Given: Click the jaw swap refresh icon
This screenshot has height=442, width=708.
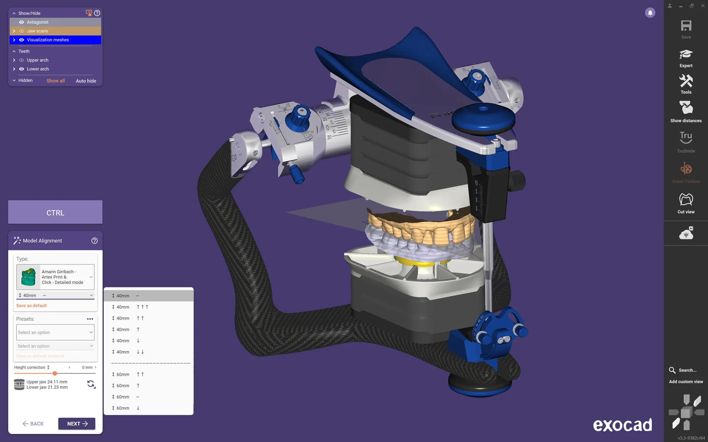Looking at the screenshot, I should pyautogui.click(x=91, y=384).
